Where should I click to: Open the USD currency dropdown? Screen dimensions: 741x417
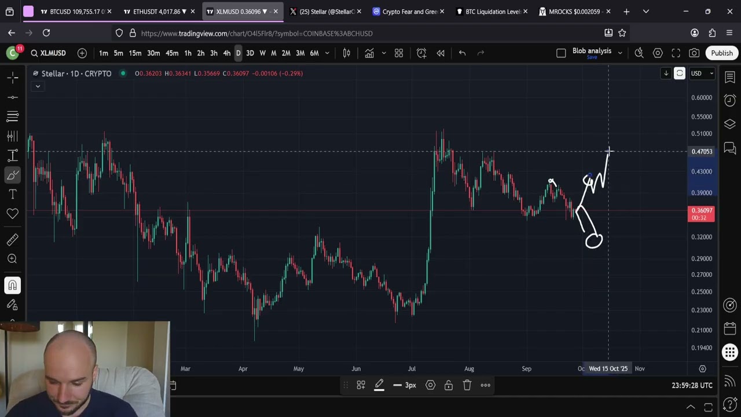[702, 74]
